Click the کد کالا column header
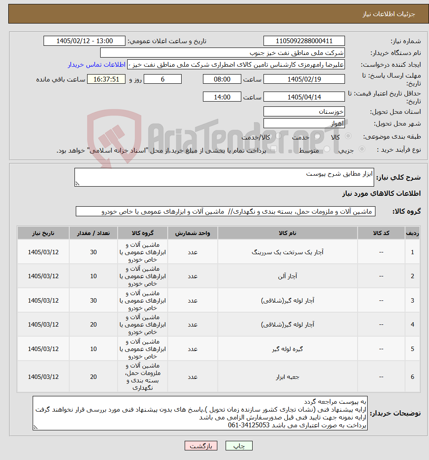 click(381, 233)
